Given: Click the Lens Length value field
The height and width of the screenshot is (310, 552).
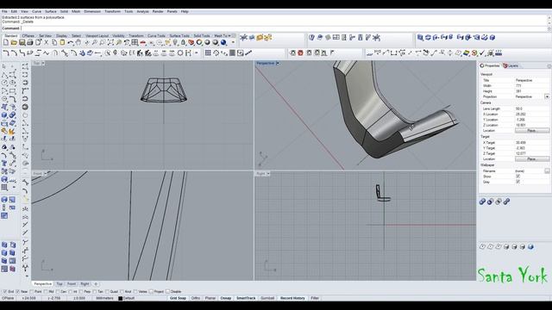Looking at the screenshot, I should pos(531,108).
